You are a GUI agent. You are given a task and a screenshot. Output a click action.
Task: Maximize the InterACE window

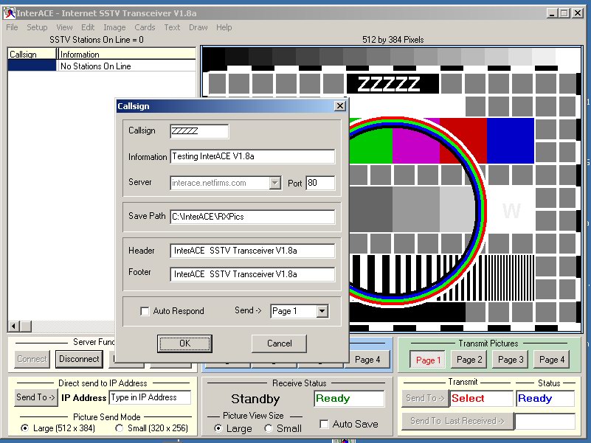[564, 13]
